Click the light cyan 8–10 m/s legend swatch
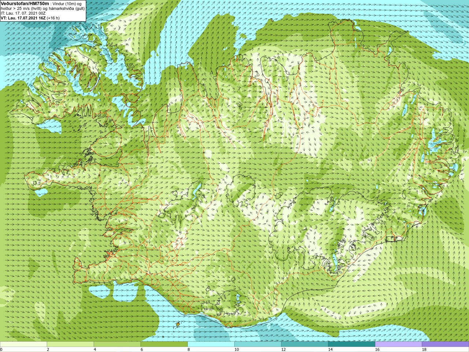 pos(211,344)
